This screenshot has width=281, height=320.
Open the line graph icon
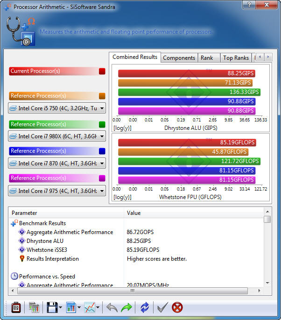(x=90, y=307)
